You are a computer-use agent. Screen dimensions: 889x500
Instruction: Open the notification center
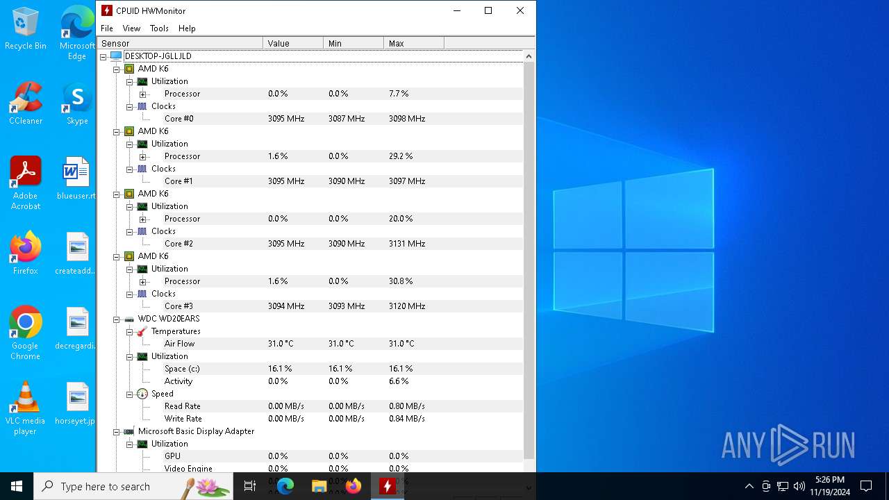(x=866, y=486)
